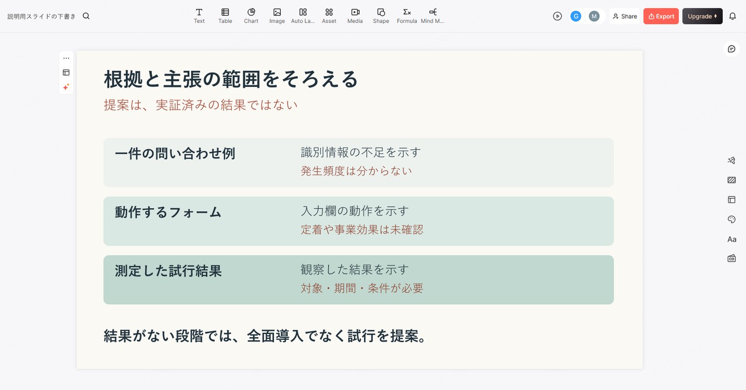Start the presentation with play icon
This screenshot has height=390, width=746.
(557, 16)
